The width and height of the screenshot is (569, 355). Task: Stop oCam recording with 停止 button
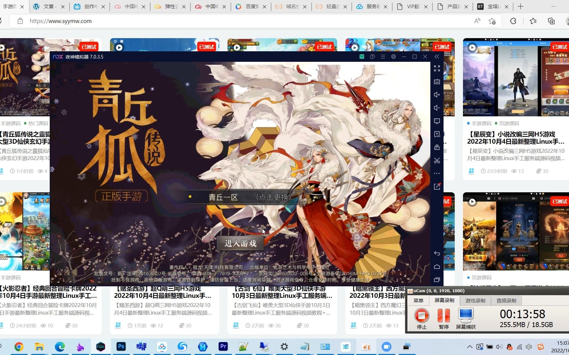pos(422,319)
